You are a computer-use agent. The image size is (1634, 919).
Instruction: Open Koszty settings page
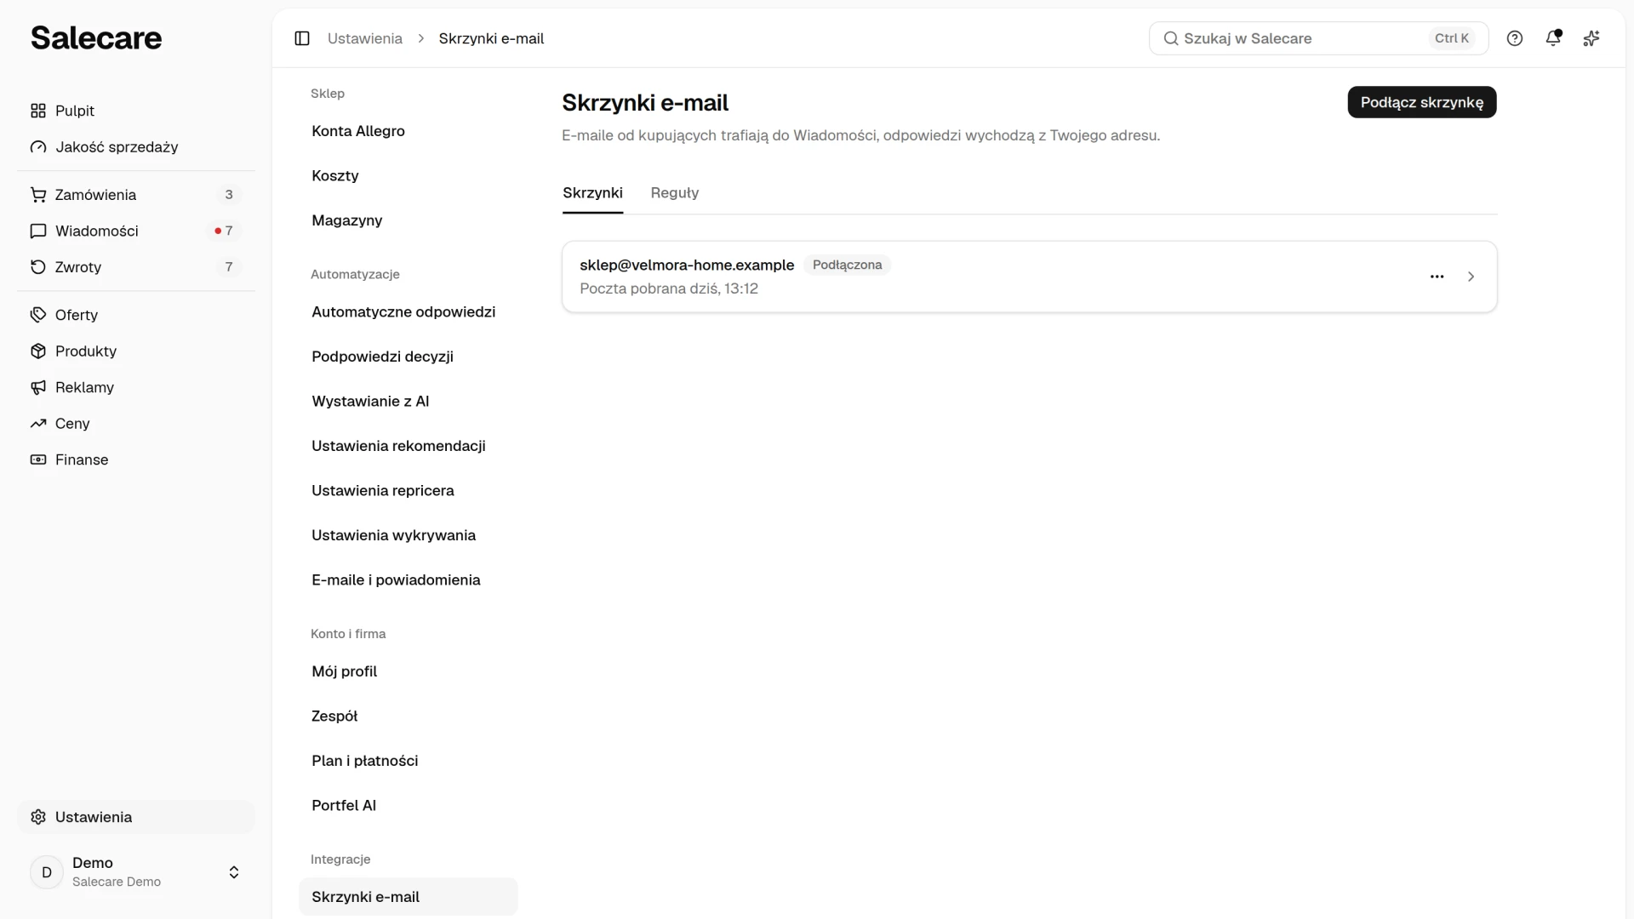(408, 176)
